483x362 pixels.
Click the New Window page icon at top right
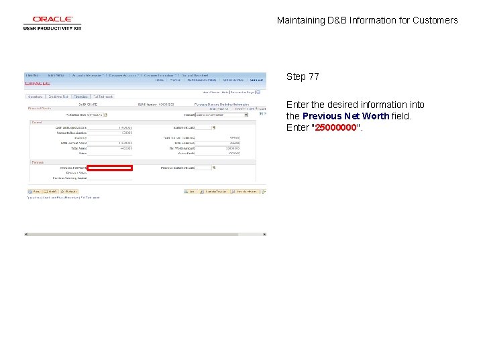258,92
